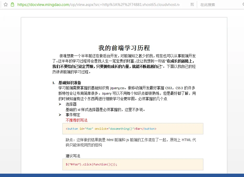The width and height of the screenshot is (244, 177).
Task: Click the QR code icon in address bar
Action: pyautogui.click(x=192, y=4)
